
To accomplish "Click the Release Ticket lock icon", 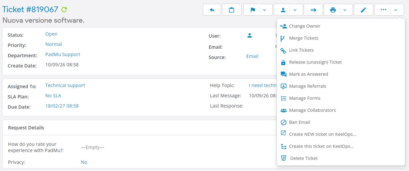I will click(x=283, y=62).
